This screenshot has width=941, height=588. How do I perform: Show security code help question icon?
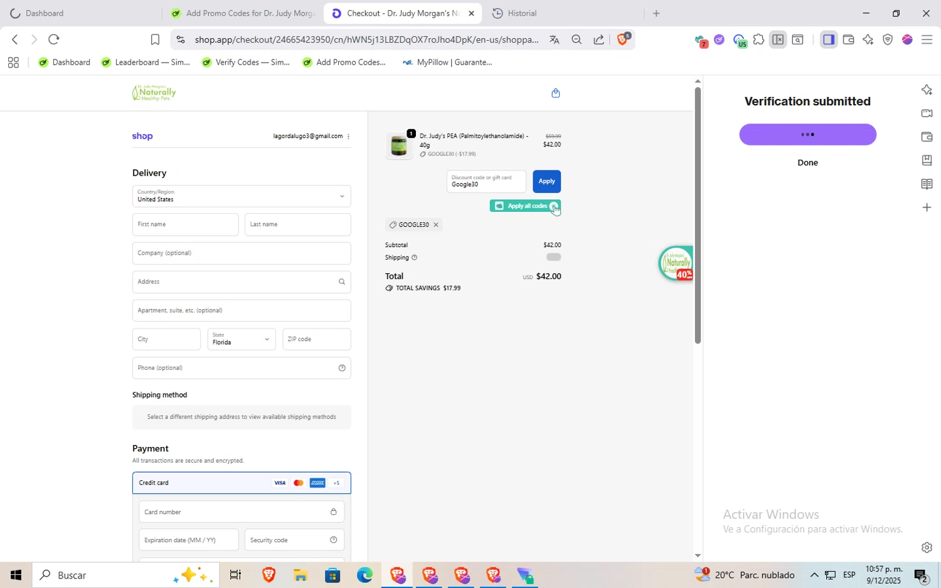(x=333, y=540)
